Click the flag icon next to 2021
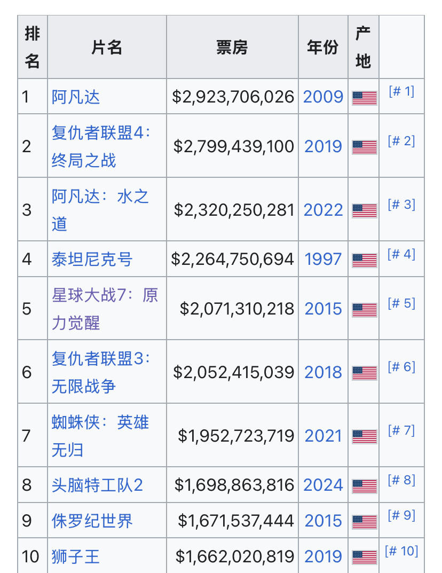Image resolution: width=442 pixels, height=573 pixels. point(364,436)
